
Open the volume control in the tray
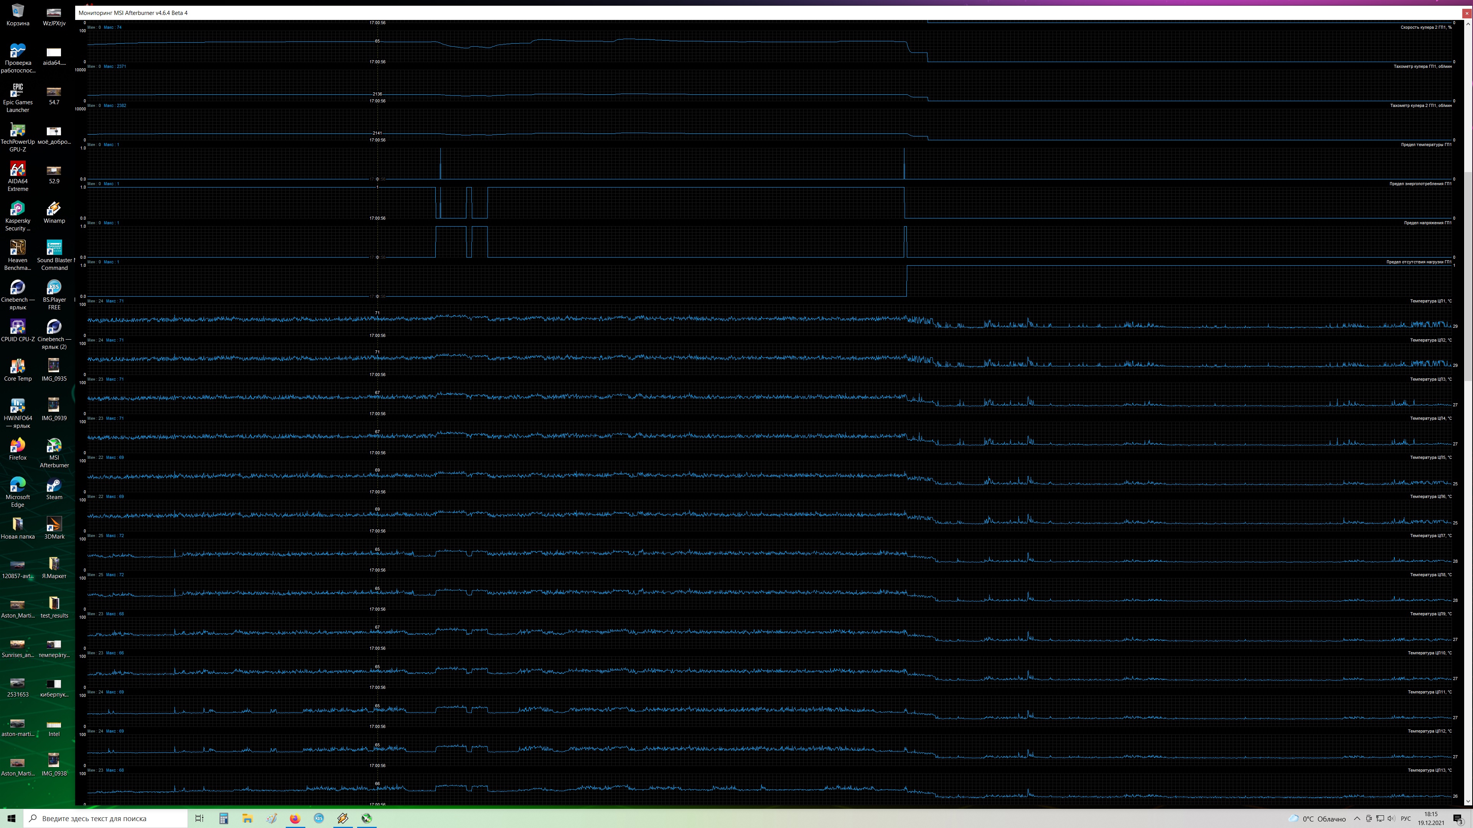1391,818
